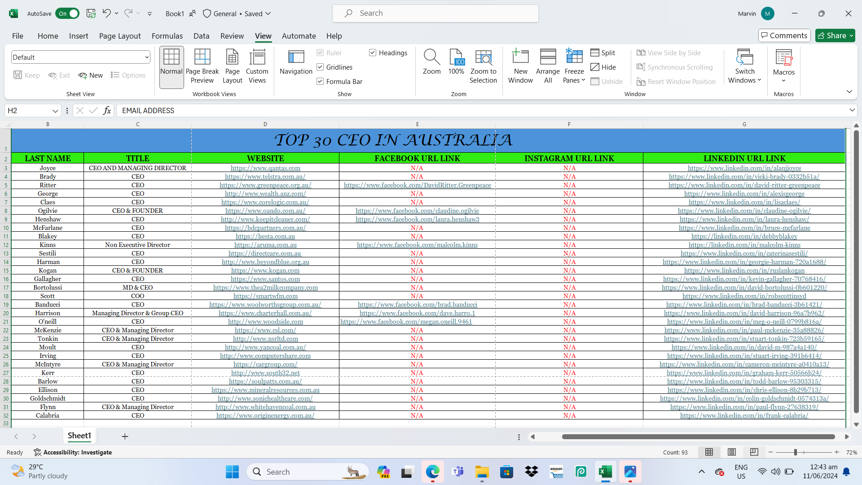Open the qantas.com website link
This screenshot has width=862, height=485.
[x=265, y=168]
